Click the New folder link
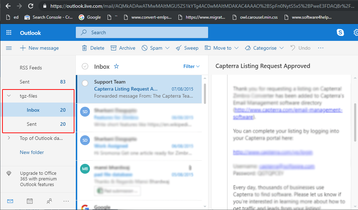Screen dimensions: 358x210 32,152
